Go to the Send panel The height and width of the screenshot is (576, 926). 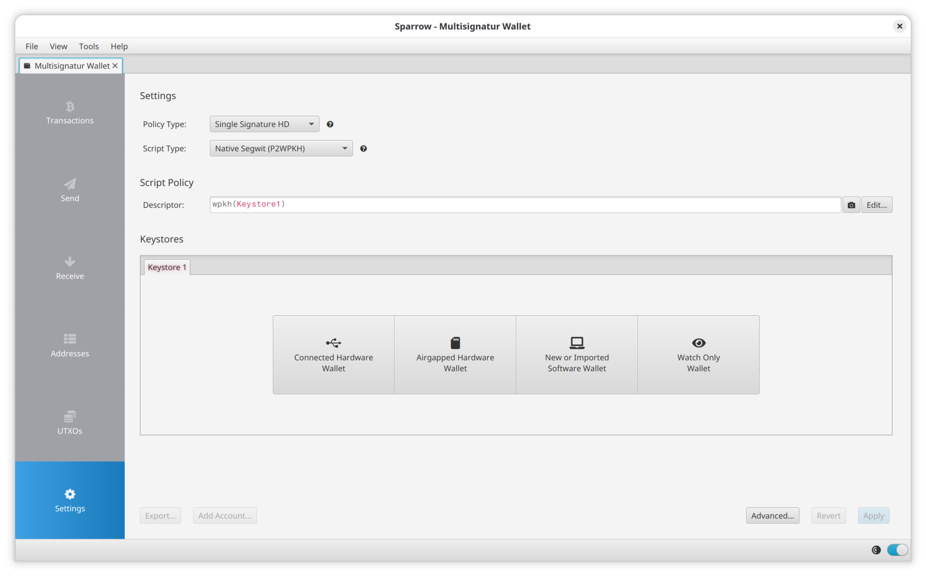pos(70,190)
